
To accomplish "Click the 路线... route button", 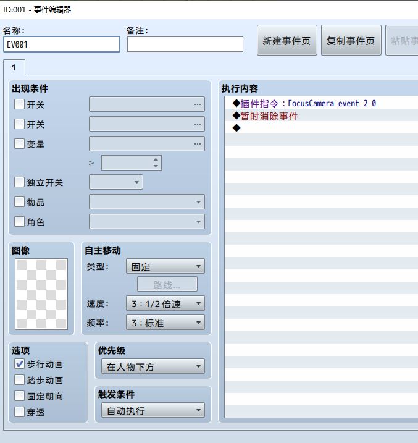I will (x=167, y=284).
